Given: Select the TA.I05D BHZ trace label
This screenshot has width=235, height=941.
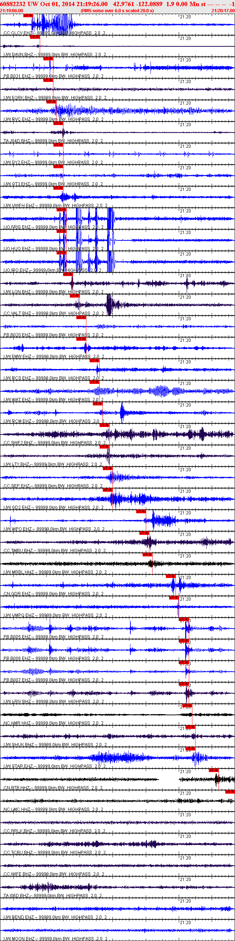Looking at the screenshot, I should click(x=17, y=895).
